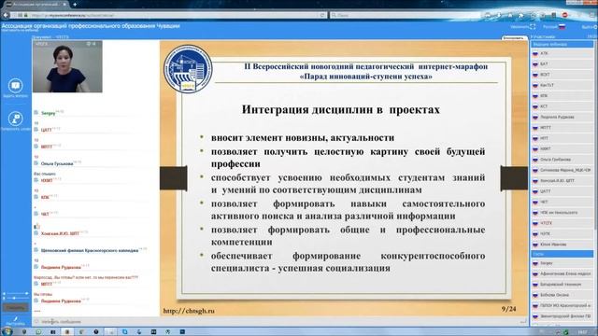Viewport: 598px width, 336px height.
Task: Open the WhatsApp-like green taskbar icon
Action: click(38, 332)
